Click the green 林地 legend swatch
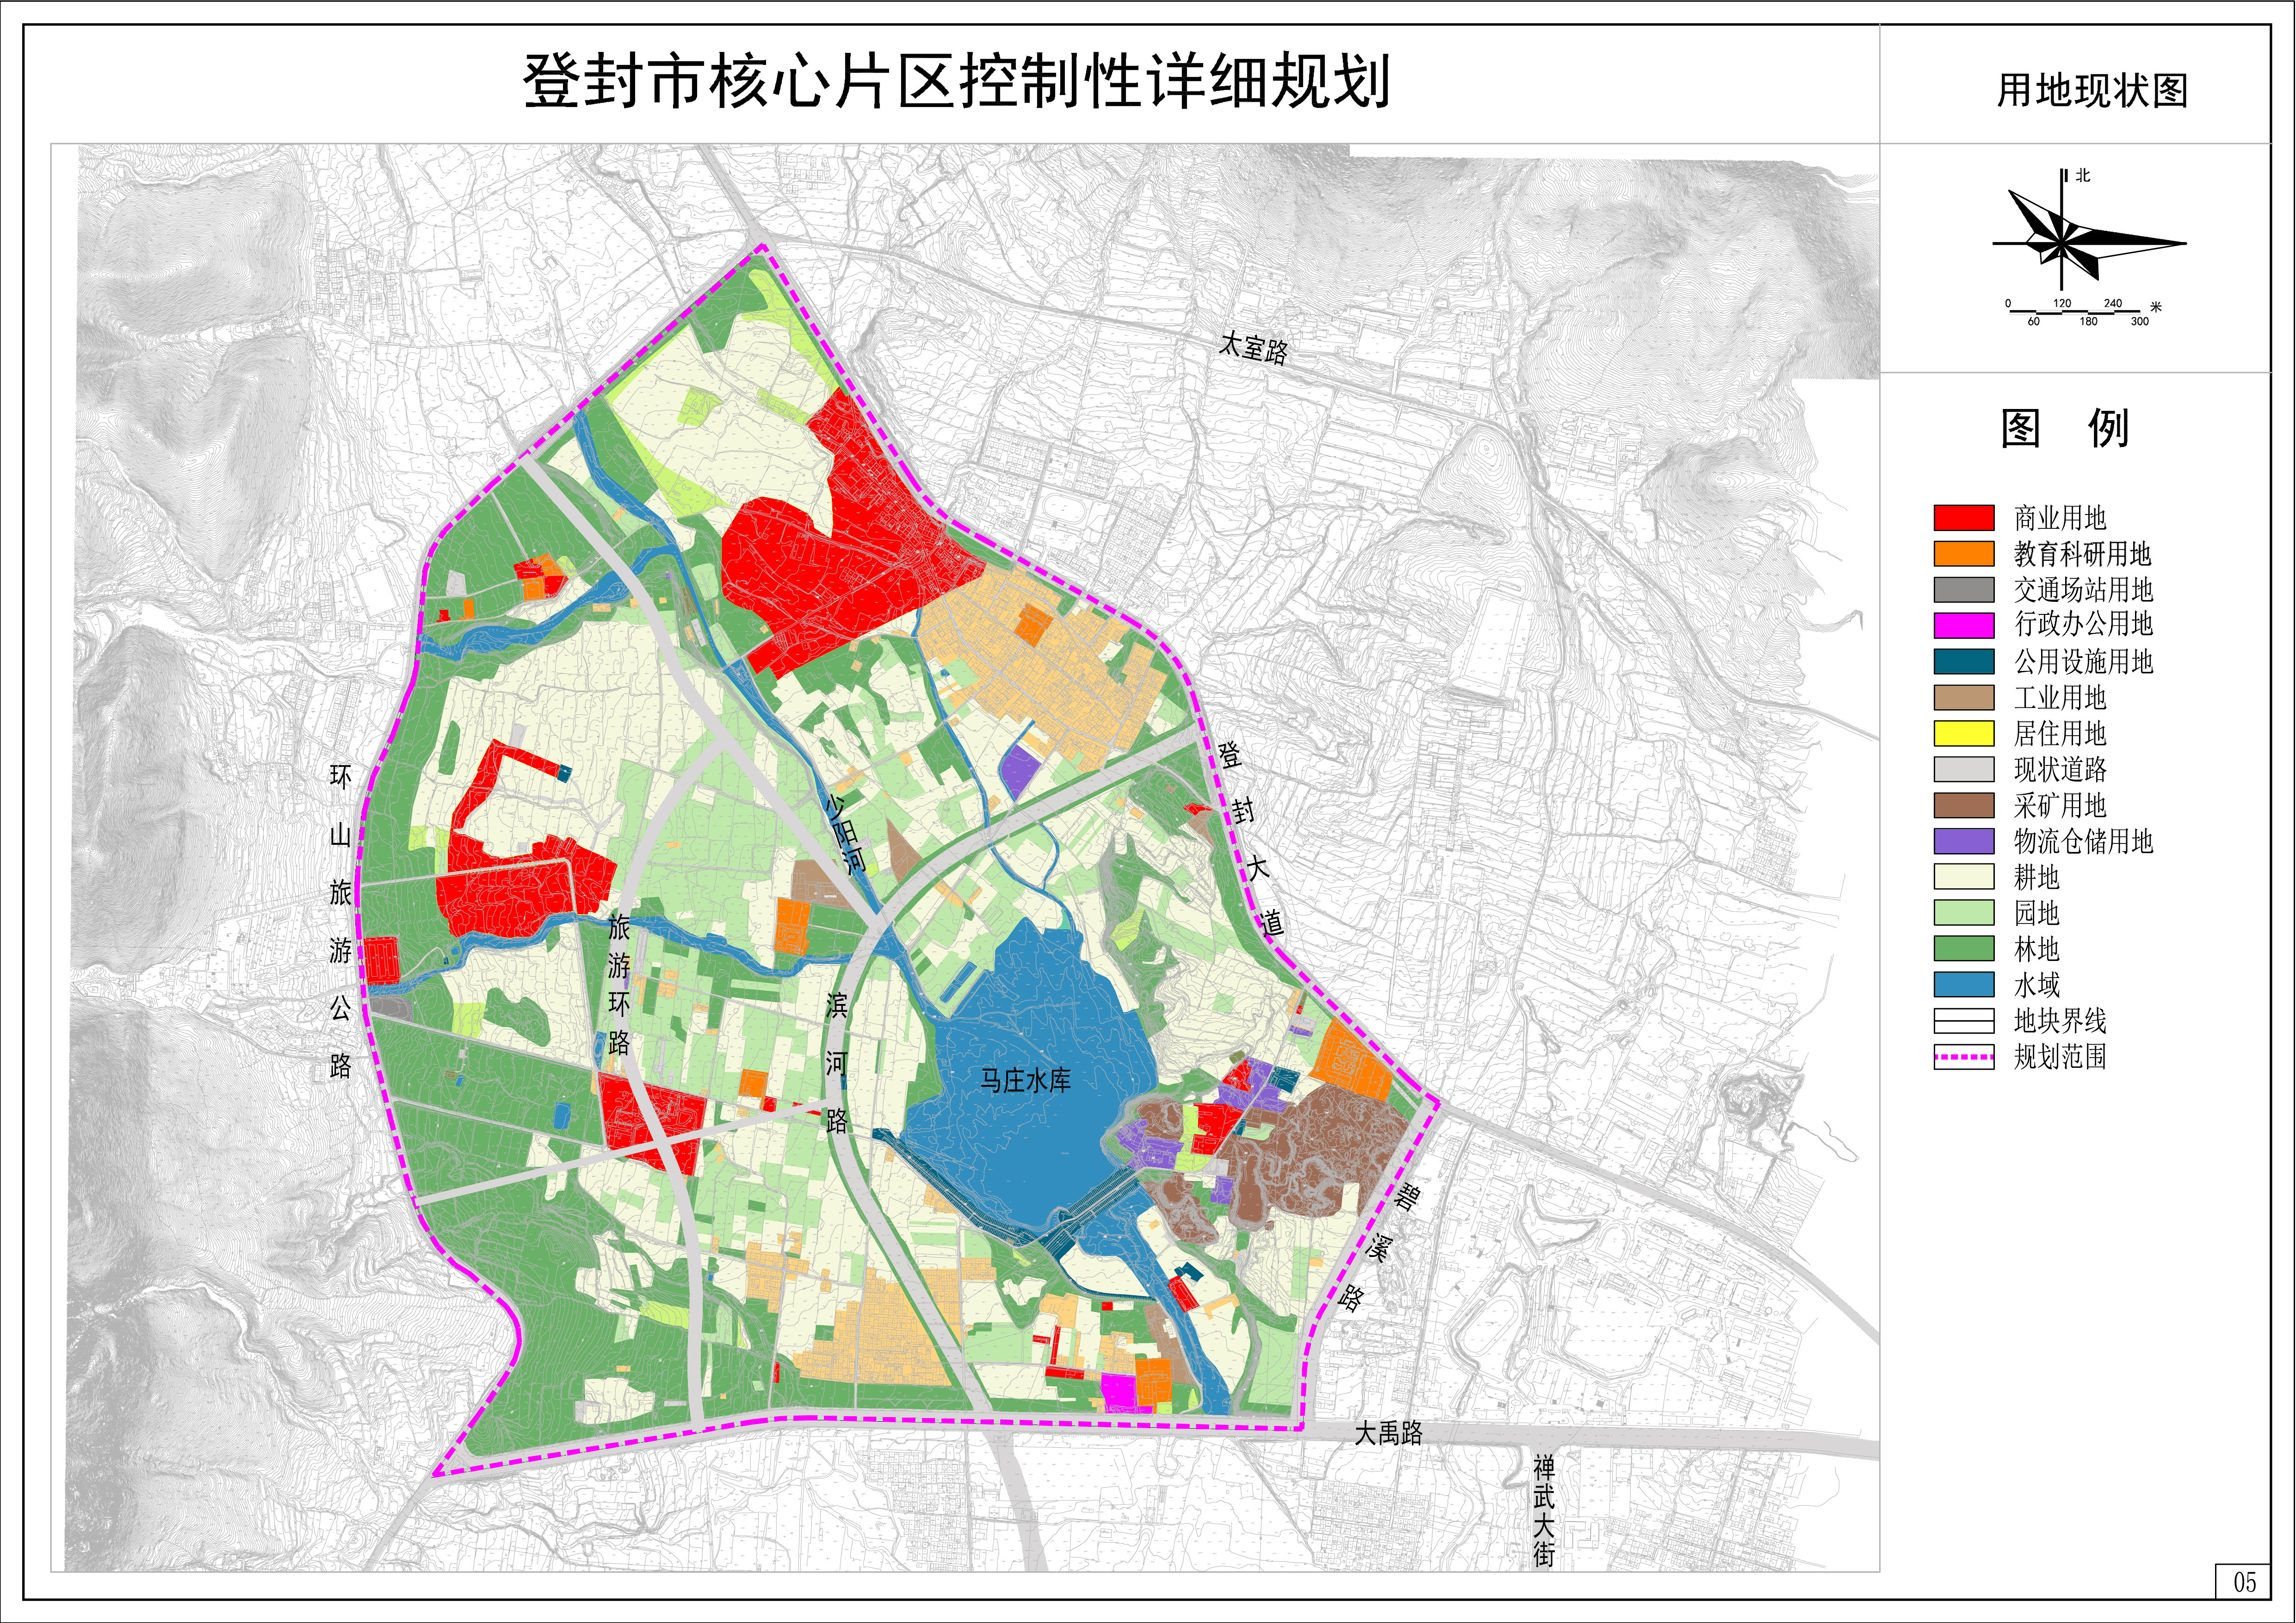2296x1623 pixels. tap(1963, 948)
